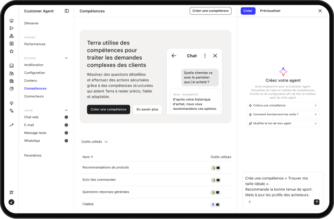Click the En savoir plus button
The image size is (334, 219).
147,109
